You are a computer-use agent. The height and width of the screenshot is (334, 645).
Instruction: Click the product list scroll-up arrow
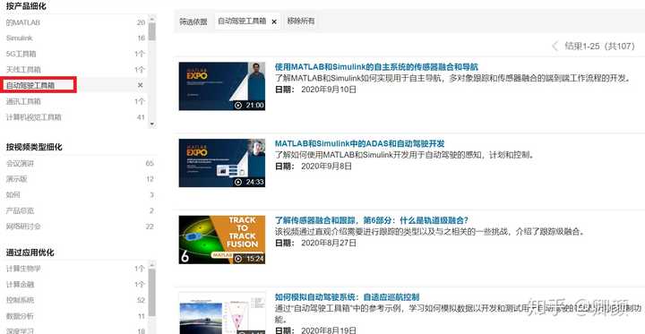pyautogui.click(x=152, y=19)
